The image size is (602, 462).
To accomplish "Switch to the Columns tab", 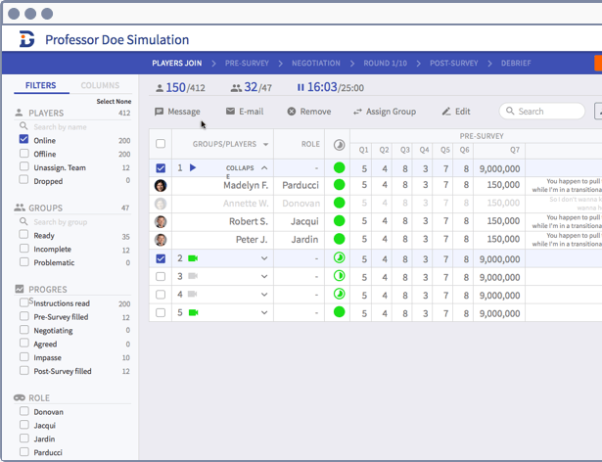I will (100, 86).
